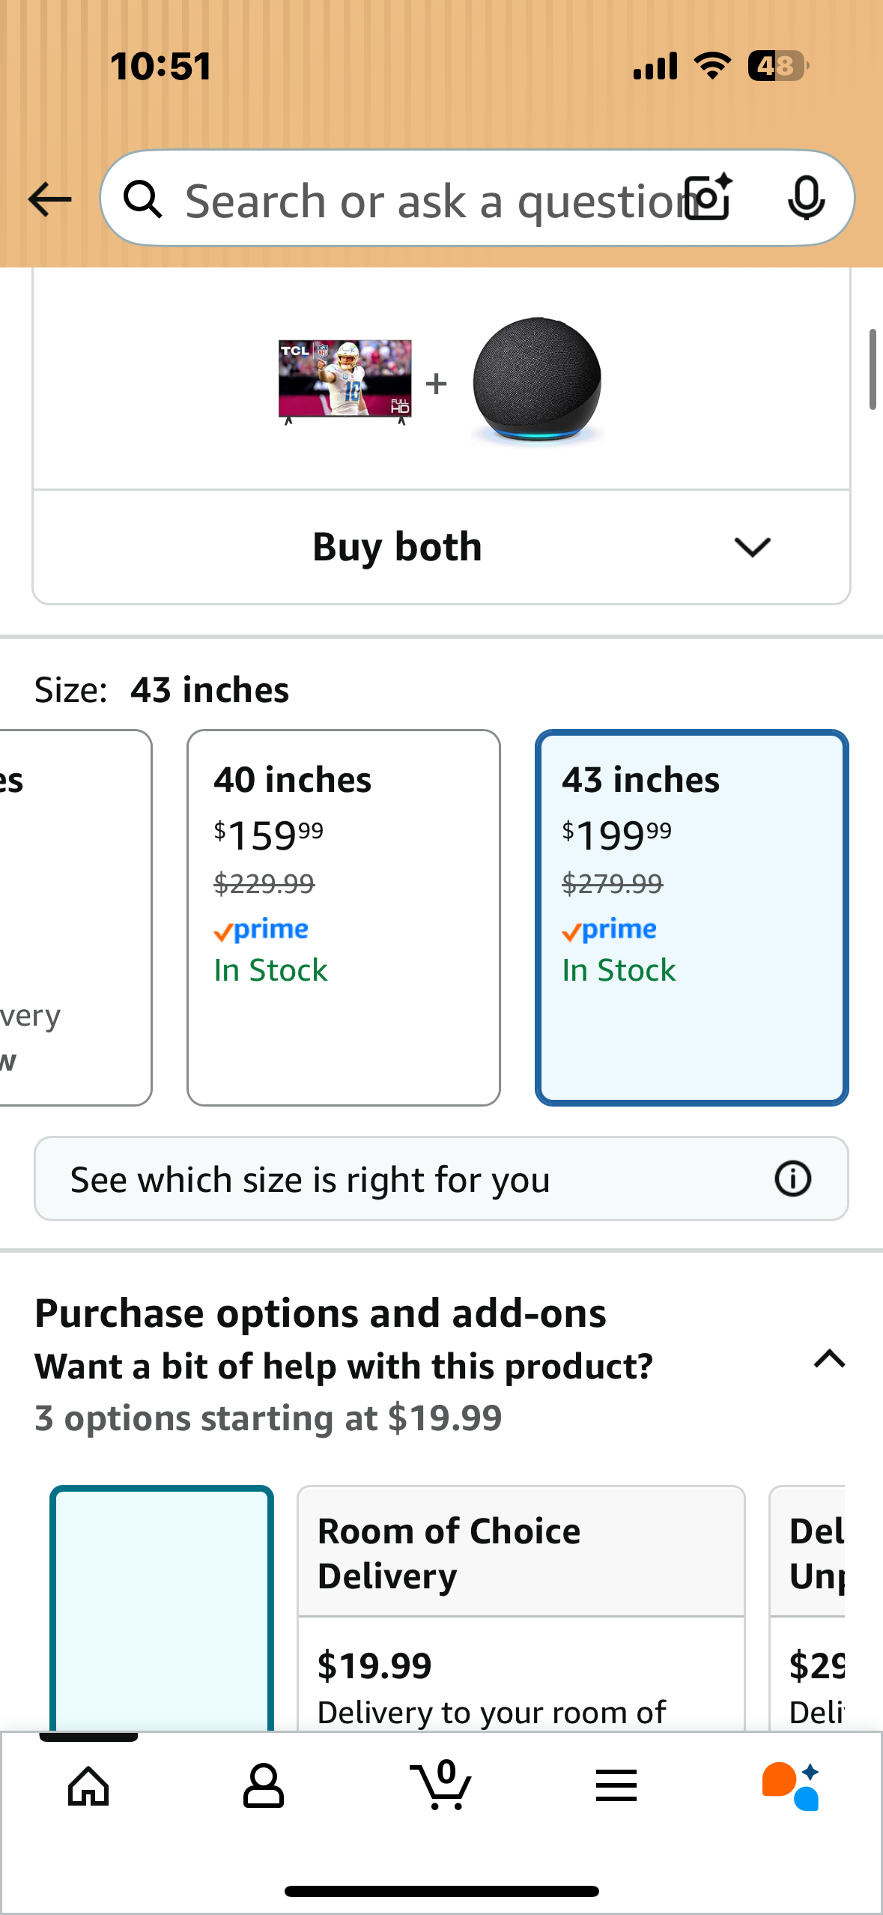Image resolution: width=883 pixels, height=1915 pixels.
Task: Select the 40 inches size option
Action: pyautogui.click(x=344, y=922)
